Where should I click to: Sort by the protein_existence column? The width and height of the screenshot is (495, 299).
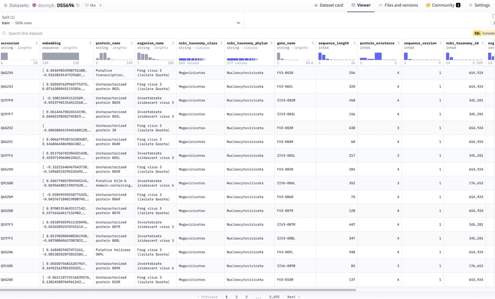click(398, 43)
